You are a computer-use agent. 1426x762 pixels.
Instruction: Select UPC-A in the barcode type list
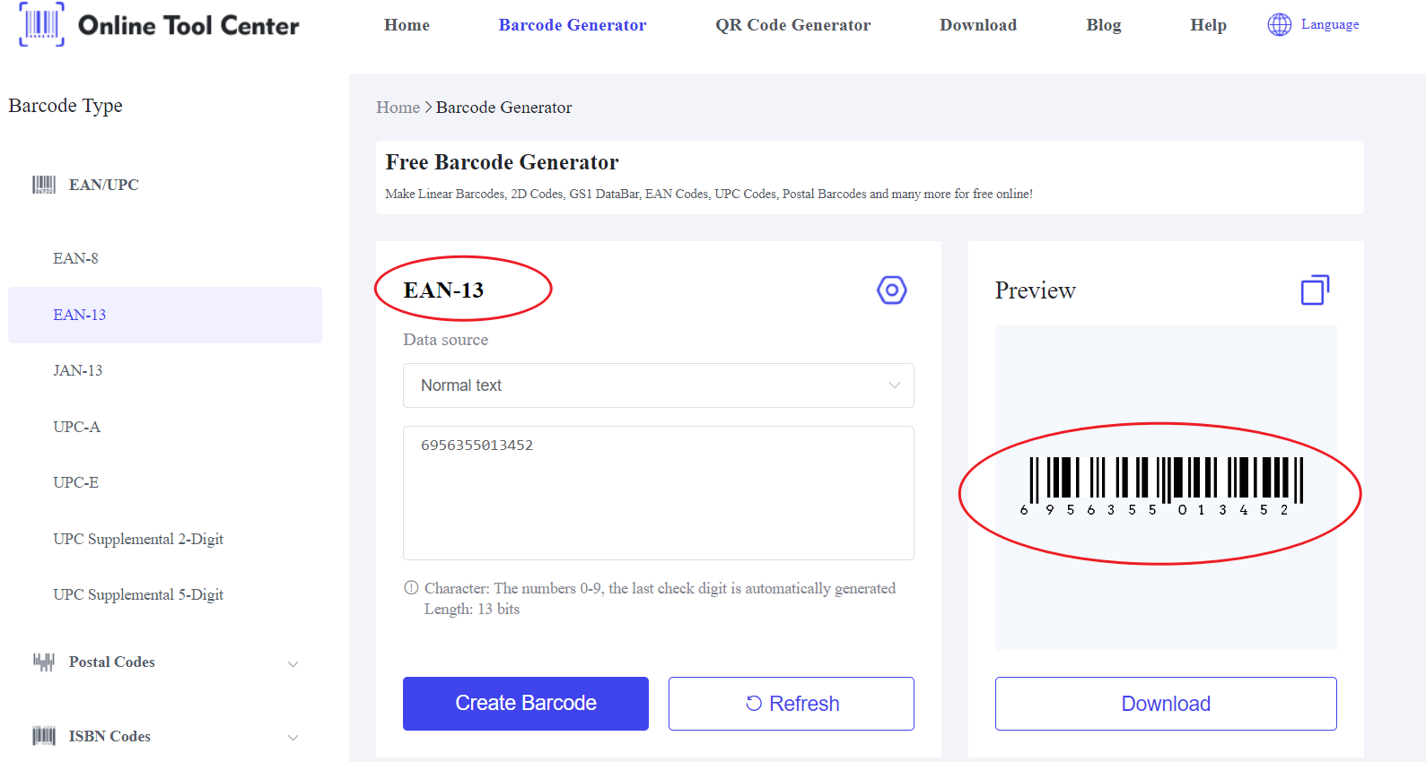click(x=76, y=427)
